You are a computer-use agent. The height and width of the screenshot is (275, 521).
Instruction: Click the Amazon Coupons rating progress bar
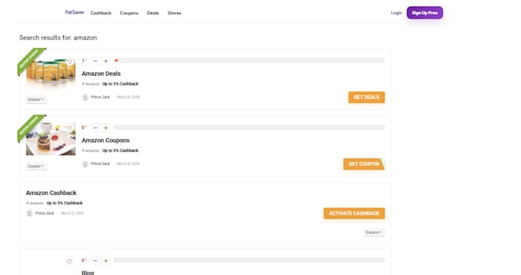click(x=249, y=128)
